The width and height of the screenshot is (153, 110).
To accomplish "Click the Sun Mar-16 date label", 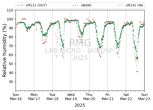I will (x=16, y=97).
